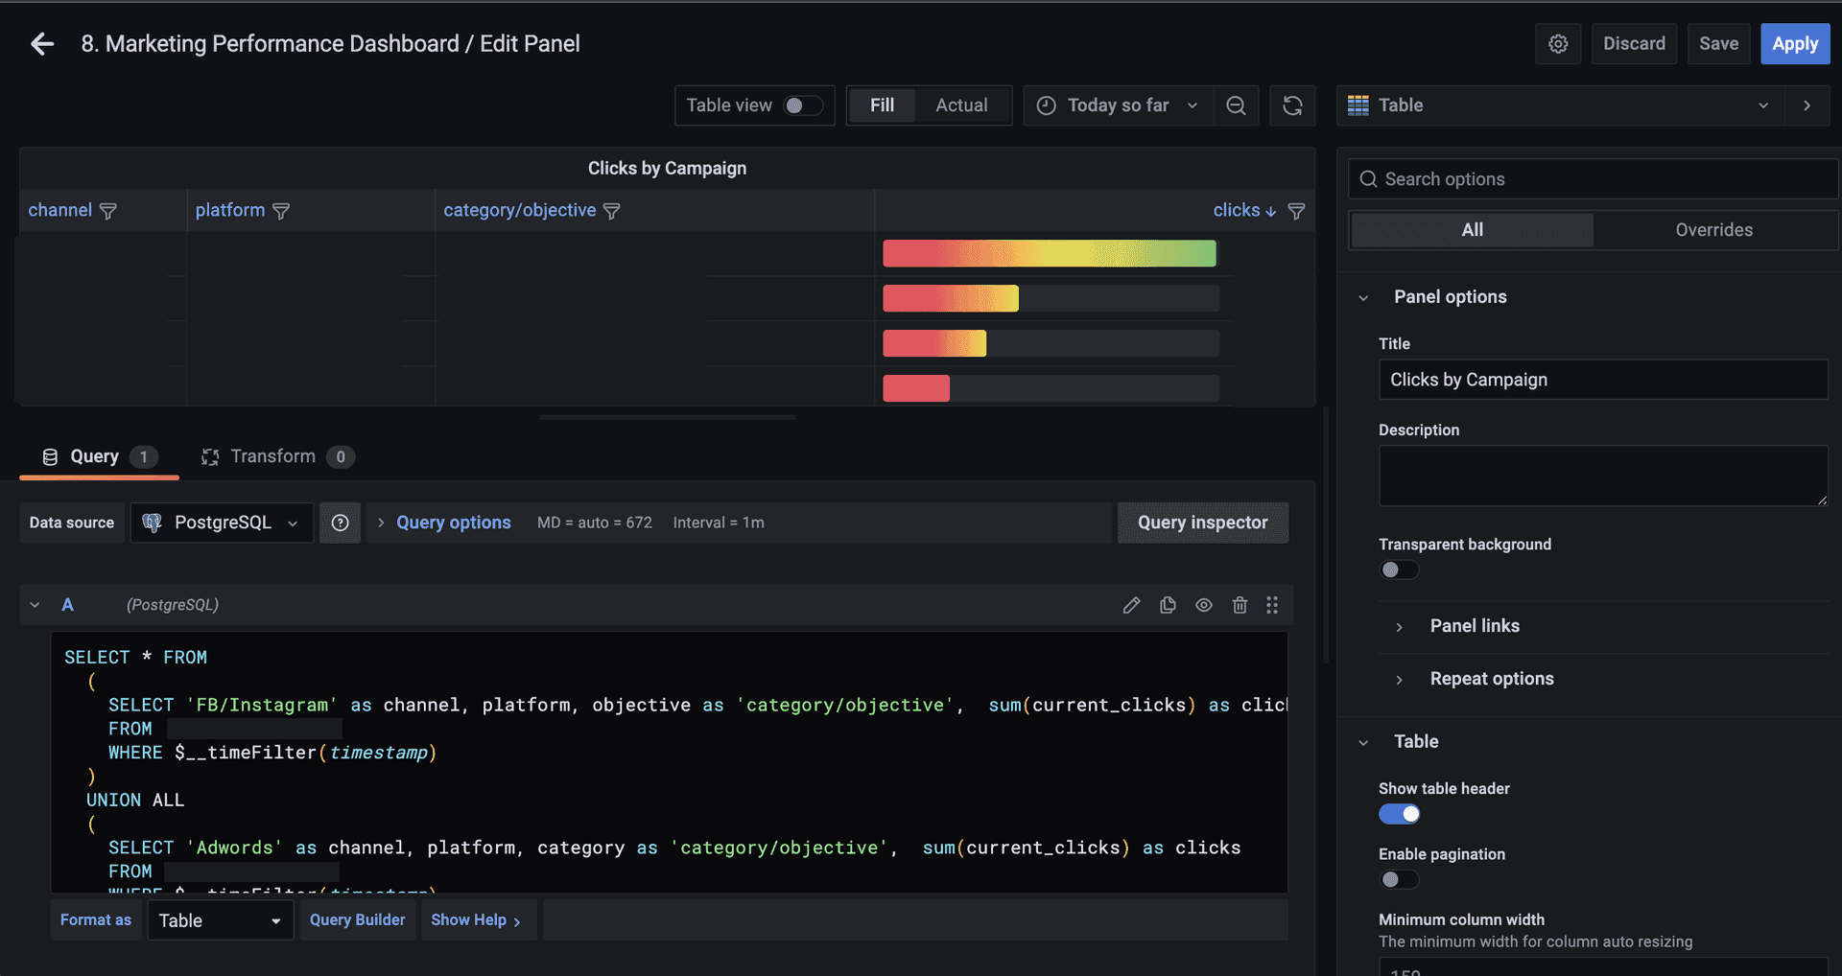Select the Overrides tab

pyautogui.click(x=1713, y=230)
